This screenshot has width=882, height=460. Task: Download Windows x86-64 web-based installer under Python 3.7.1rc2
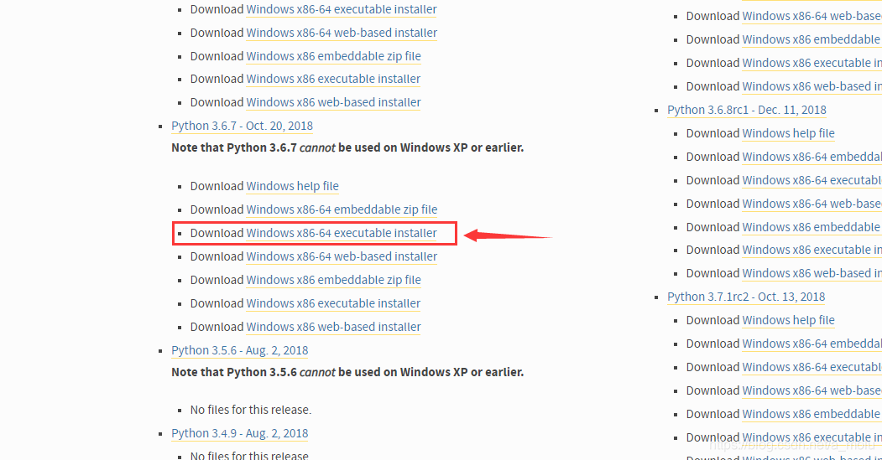click(812, 391)
